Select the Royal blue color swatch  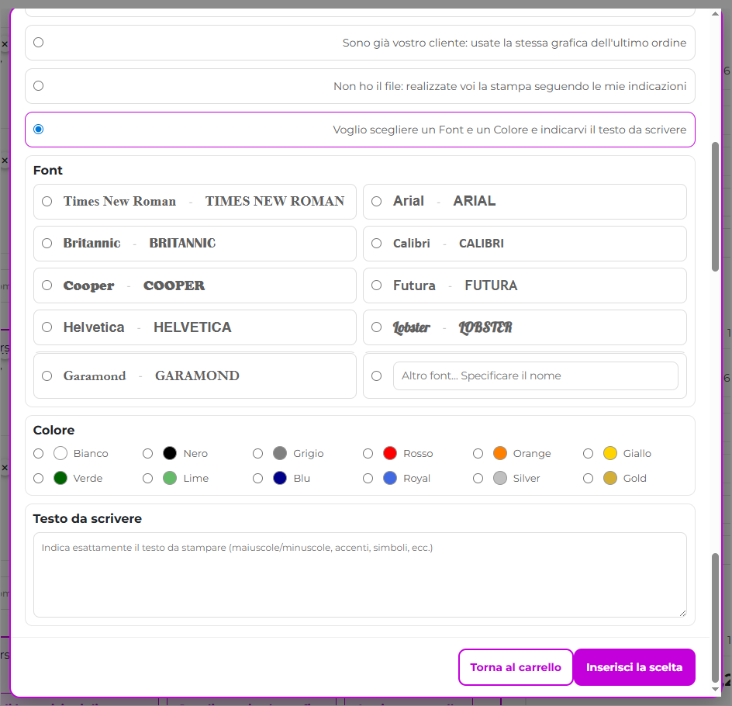pyautogui.click(x=391, y=479)
